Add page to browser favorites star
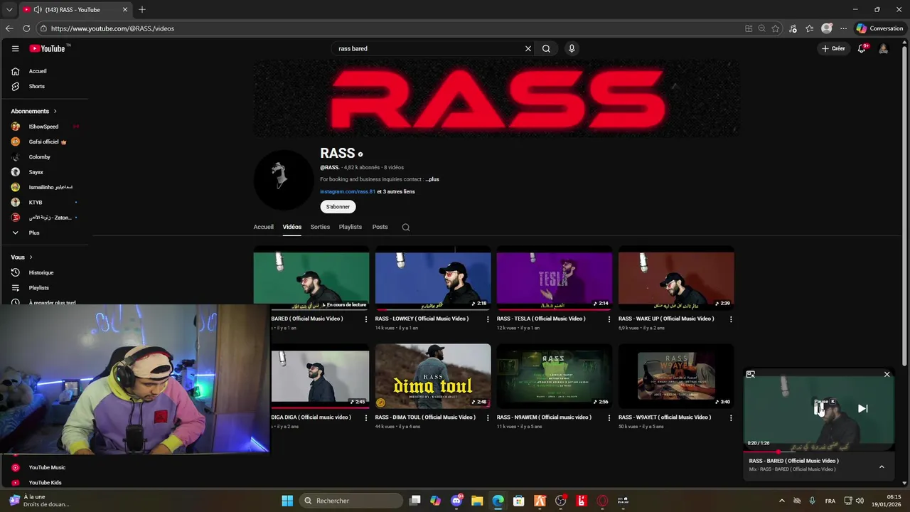 pos(775,28)
